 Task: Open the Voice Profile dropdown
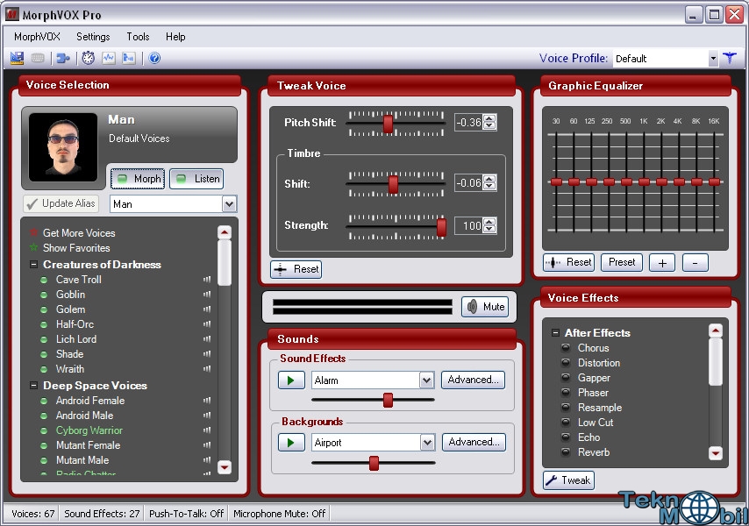tap(713, 59)
